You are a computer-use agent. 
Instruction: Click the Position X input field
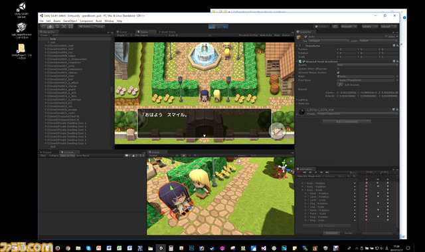(x=348, y=49)
